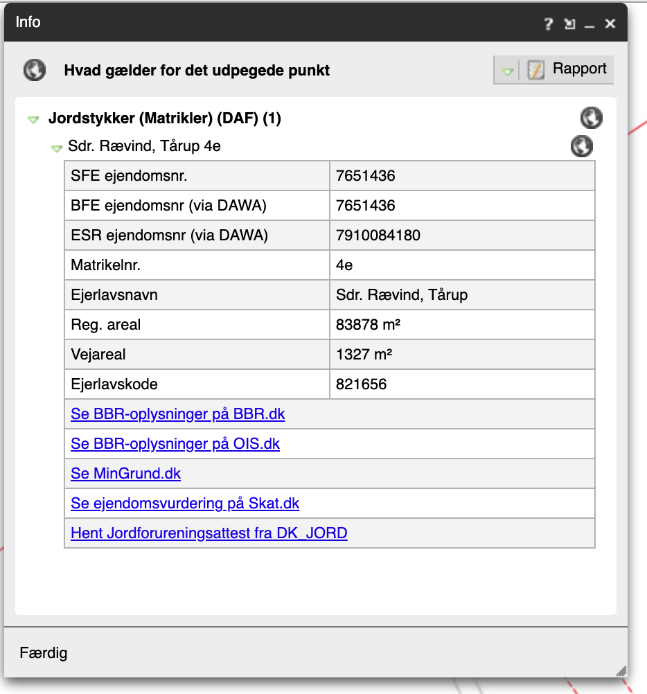Click the resize grip in panel corner

click(x=621, y=670)
